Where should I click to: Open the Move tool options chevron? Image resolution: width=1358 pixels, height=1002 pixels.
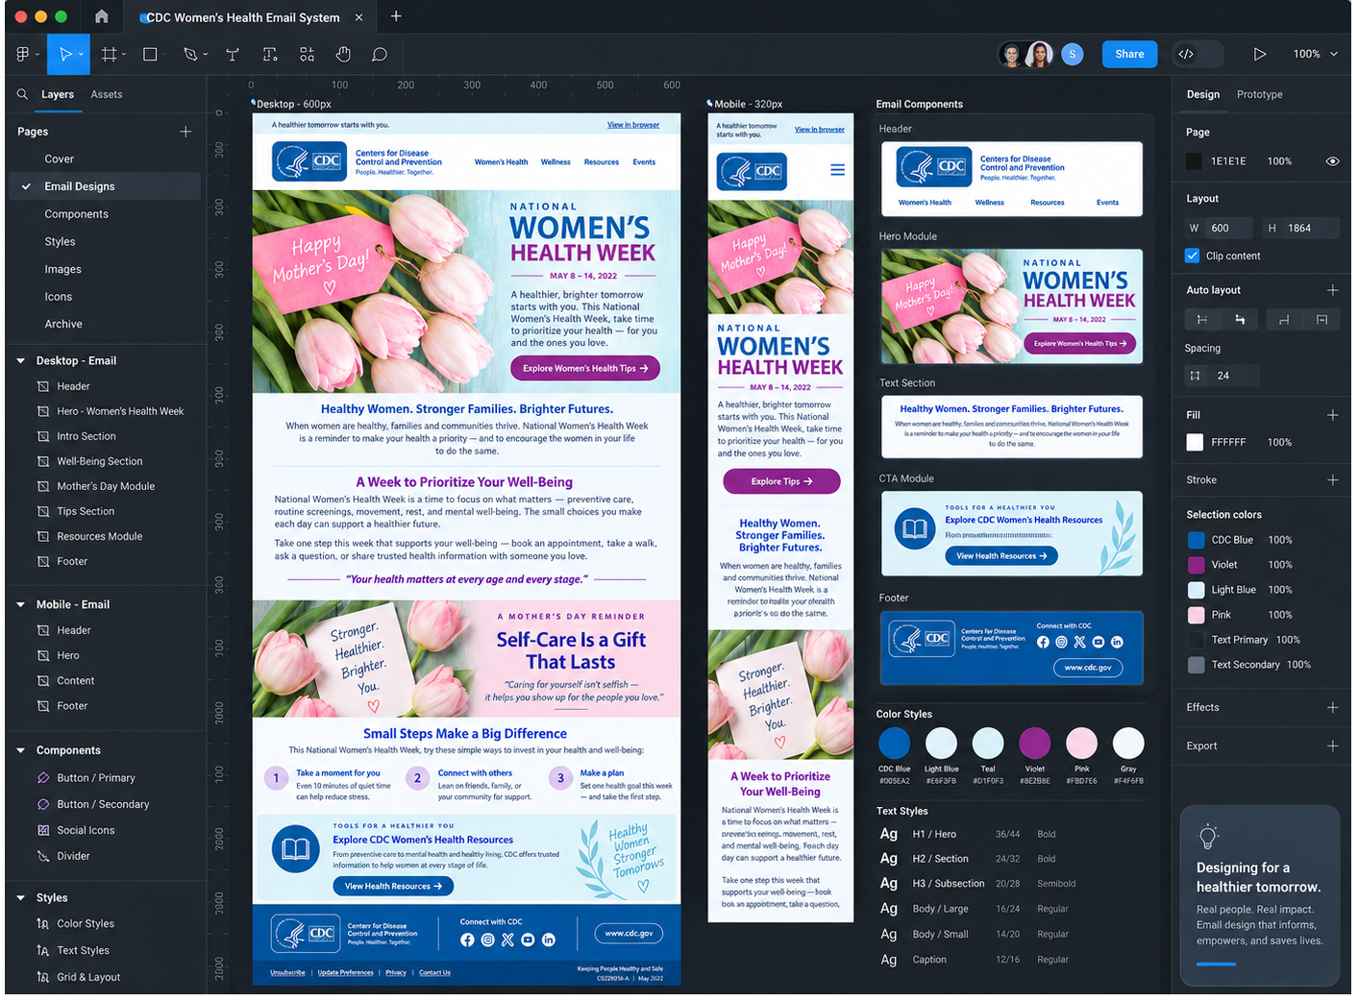tap(81, 55)
